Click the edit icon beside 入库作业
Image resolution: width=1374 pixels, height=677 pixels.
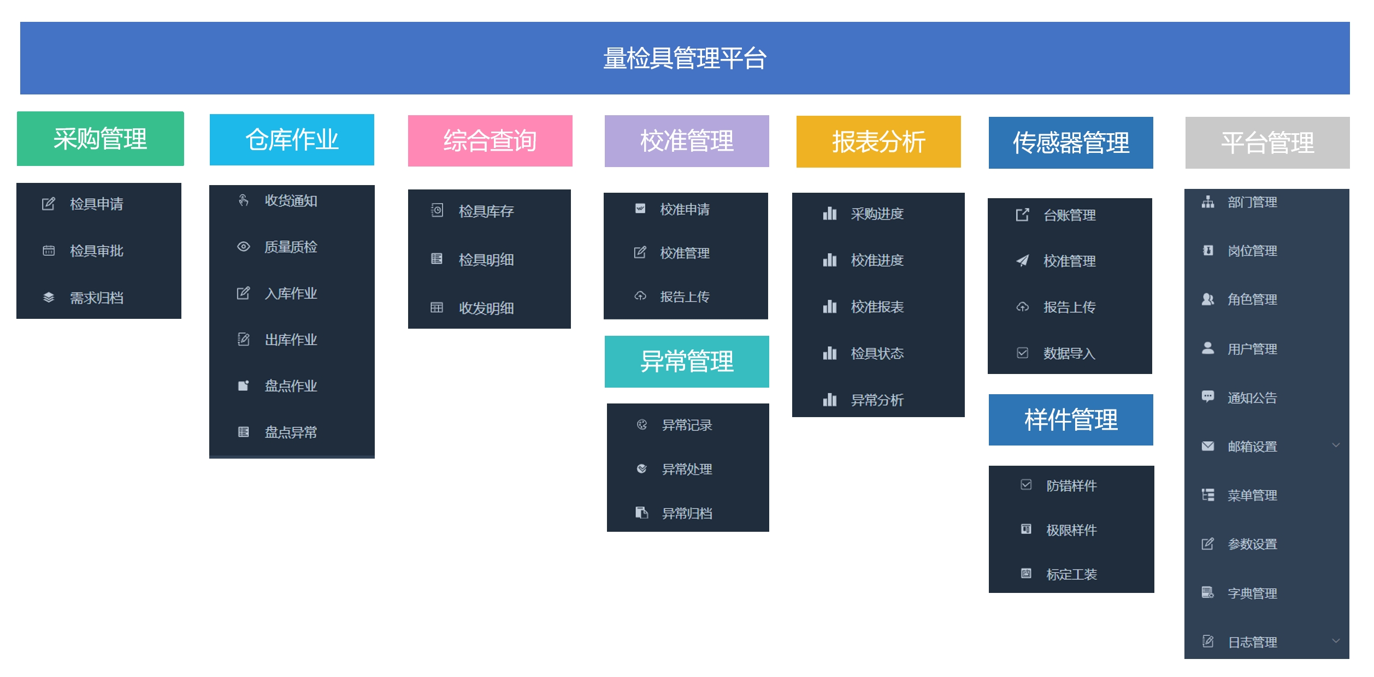(x=244, y=293)
